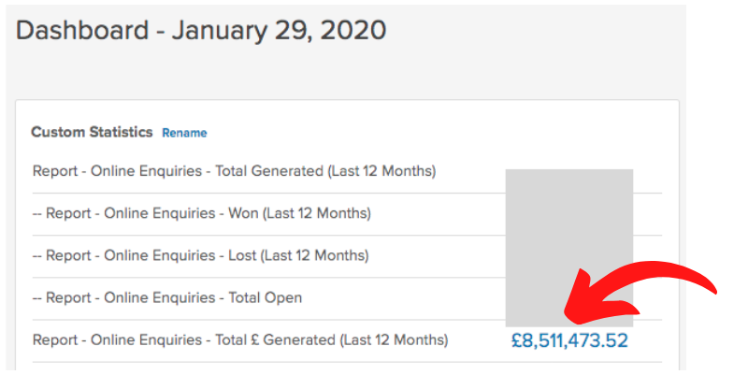748x375 pixels.
Task: Select the Online Enquiries Won report row
Action: tap(201, 213)
